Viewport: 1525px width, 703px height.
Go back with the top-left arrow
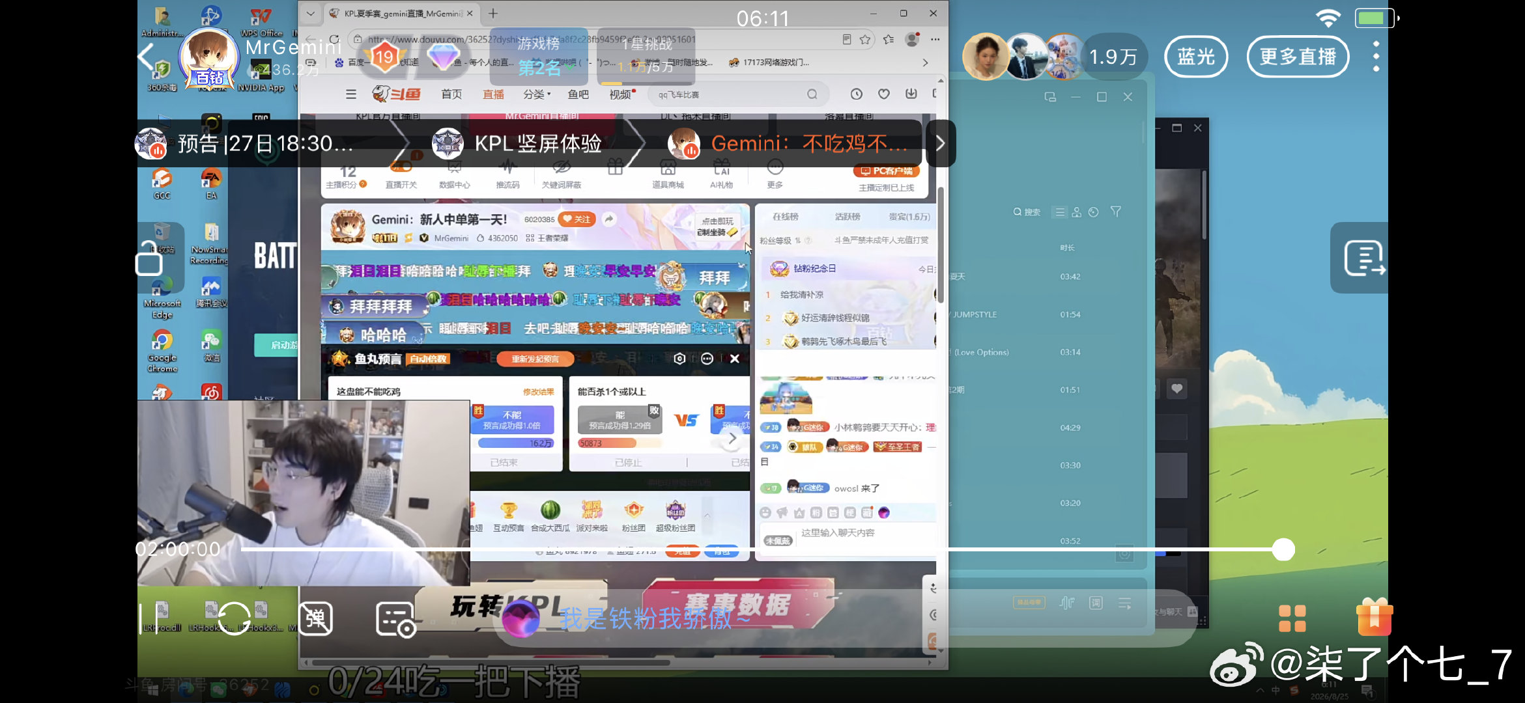point(146,57)
